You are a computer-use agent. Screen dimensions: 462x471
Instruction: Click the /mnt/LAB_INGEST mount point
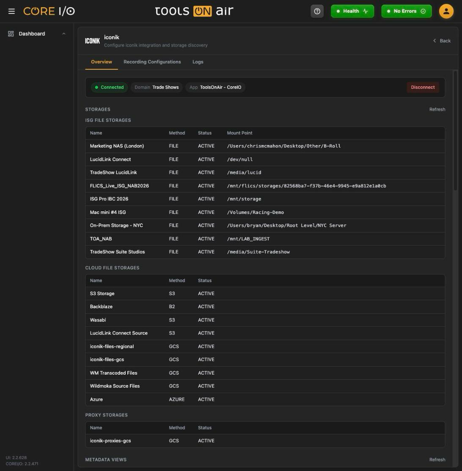click(248, 239)
